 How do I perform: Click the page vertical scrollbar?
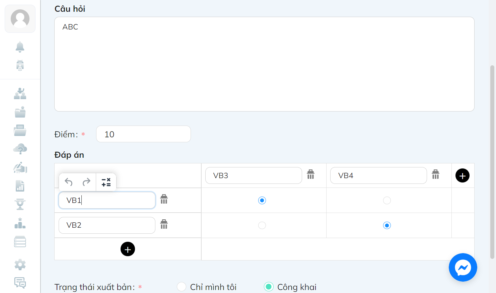(492, 162)
